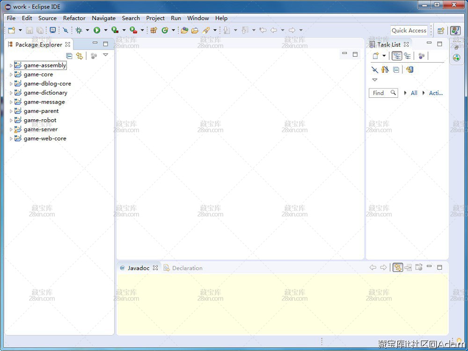The width and height of the screenshot is (468, 351).
Task: Click the Next Annotation toolbar icon
Action: 227,30
